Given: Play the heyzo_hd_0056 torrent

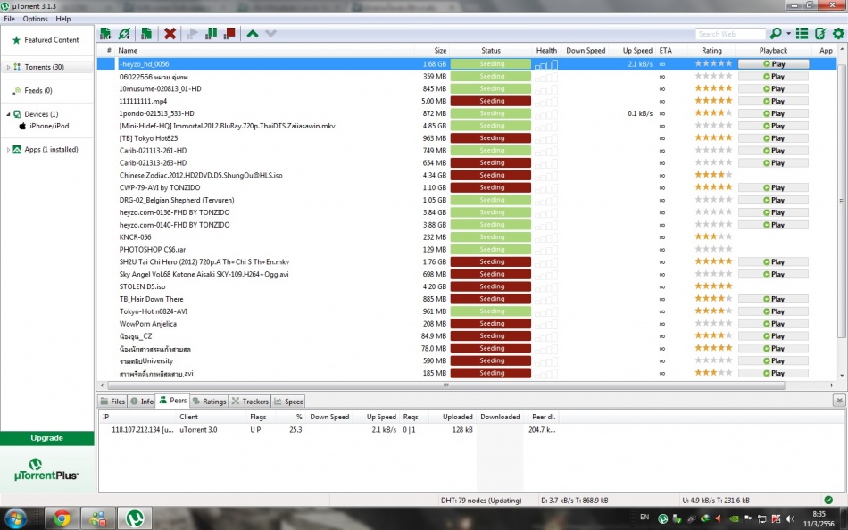Looking at the screenshot, I should (x=773, y=63).
